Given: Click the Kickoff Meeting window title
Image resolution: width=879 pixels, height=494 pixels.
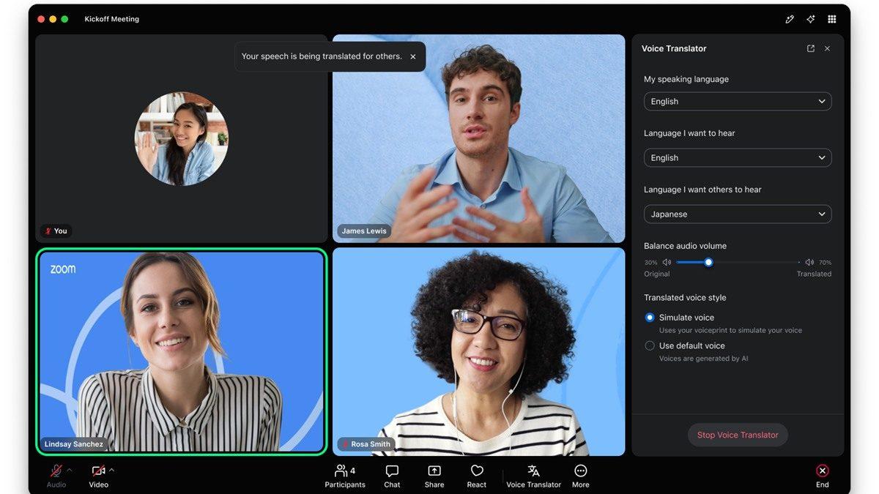Looking at the screenshot, I should [x=112, y=19].
